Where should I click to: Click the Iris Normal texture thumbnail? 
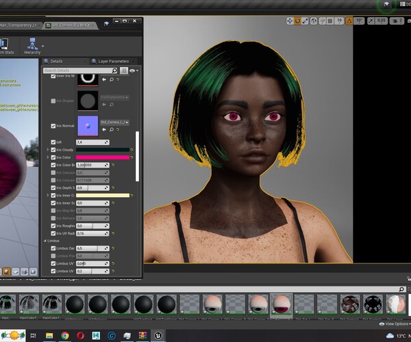coord(88,126)
